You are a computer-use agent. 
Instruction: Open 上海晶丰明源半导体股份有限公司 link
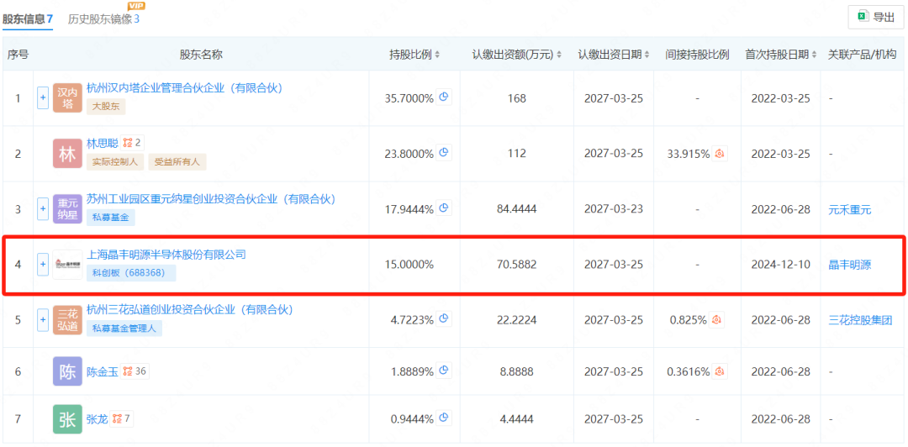point(166,255)
